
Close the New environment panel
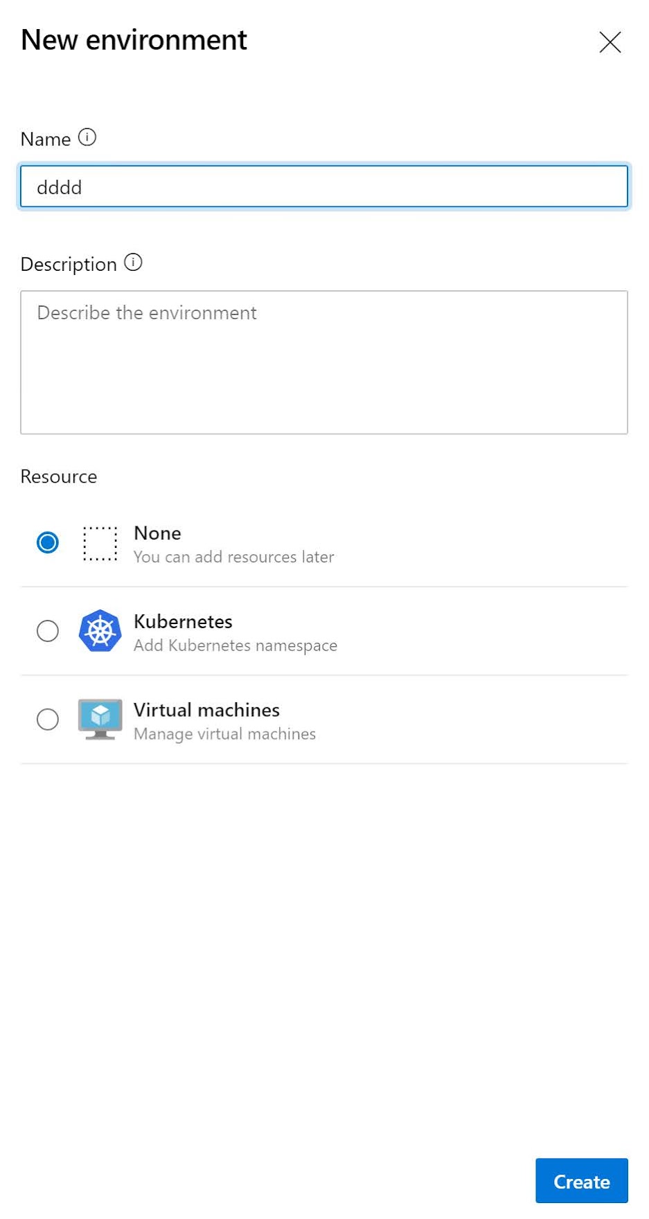tap(610, 42)
